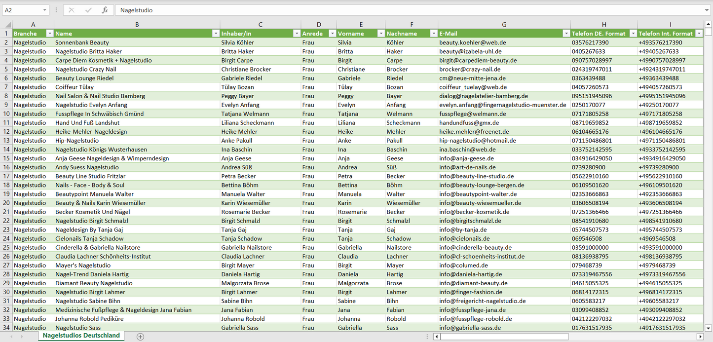Select row 15 header
Viewport: 713px width, 342px height.
6,158
